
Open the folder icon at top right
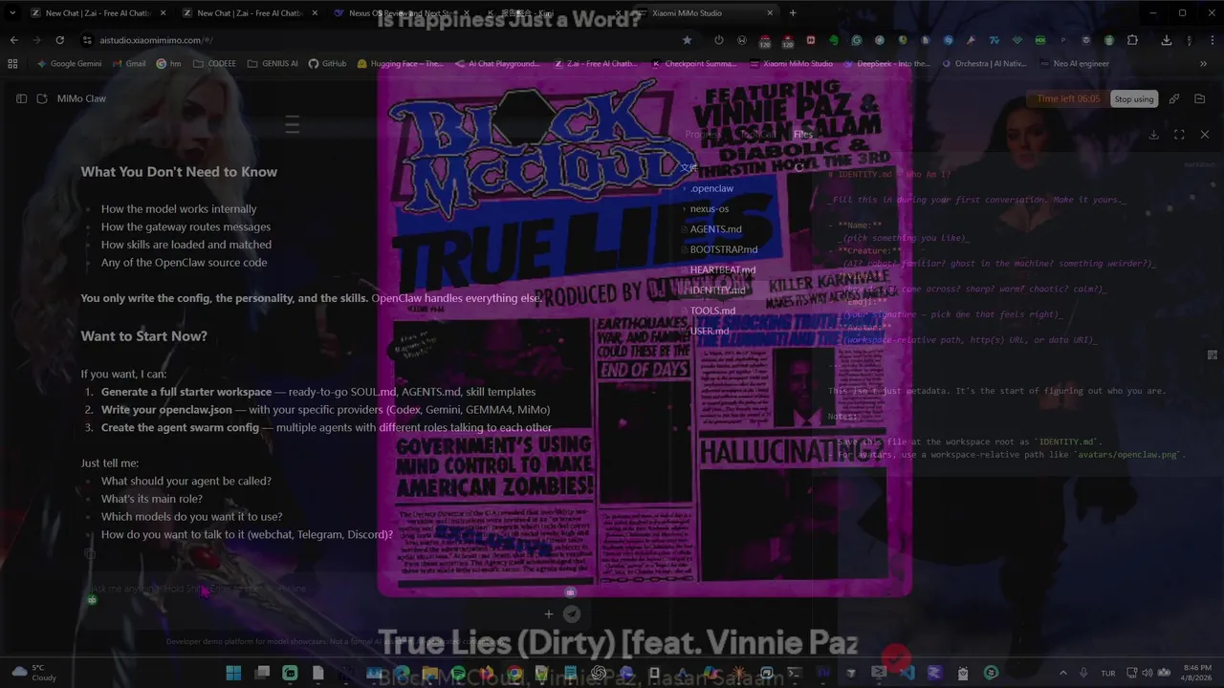tap(1200, 98)
